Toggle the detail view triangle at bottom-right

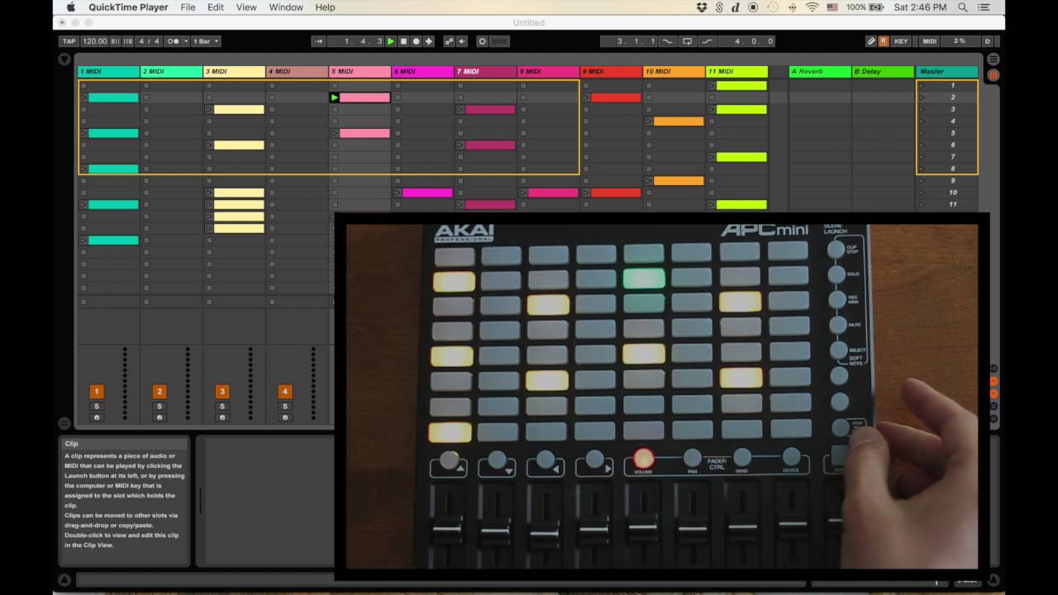pyautogui.click(x=994, y=580)
